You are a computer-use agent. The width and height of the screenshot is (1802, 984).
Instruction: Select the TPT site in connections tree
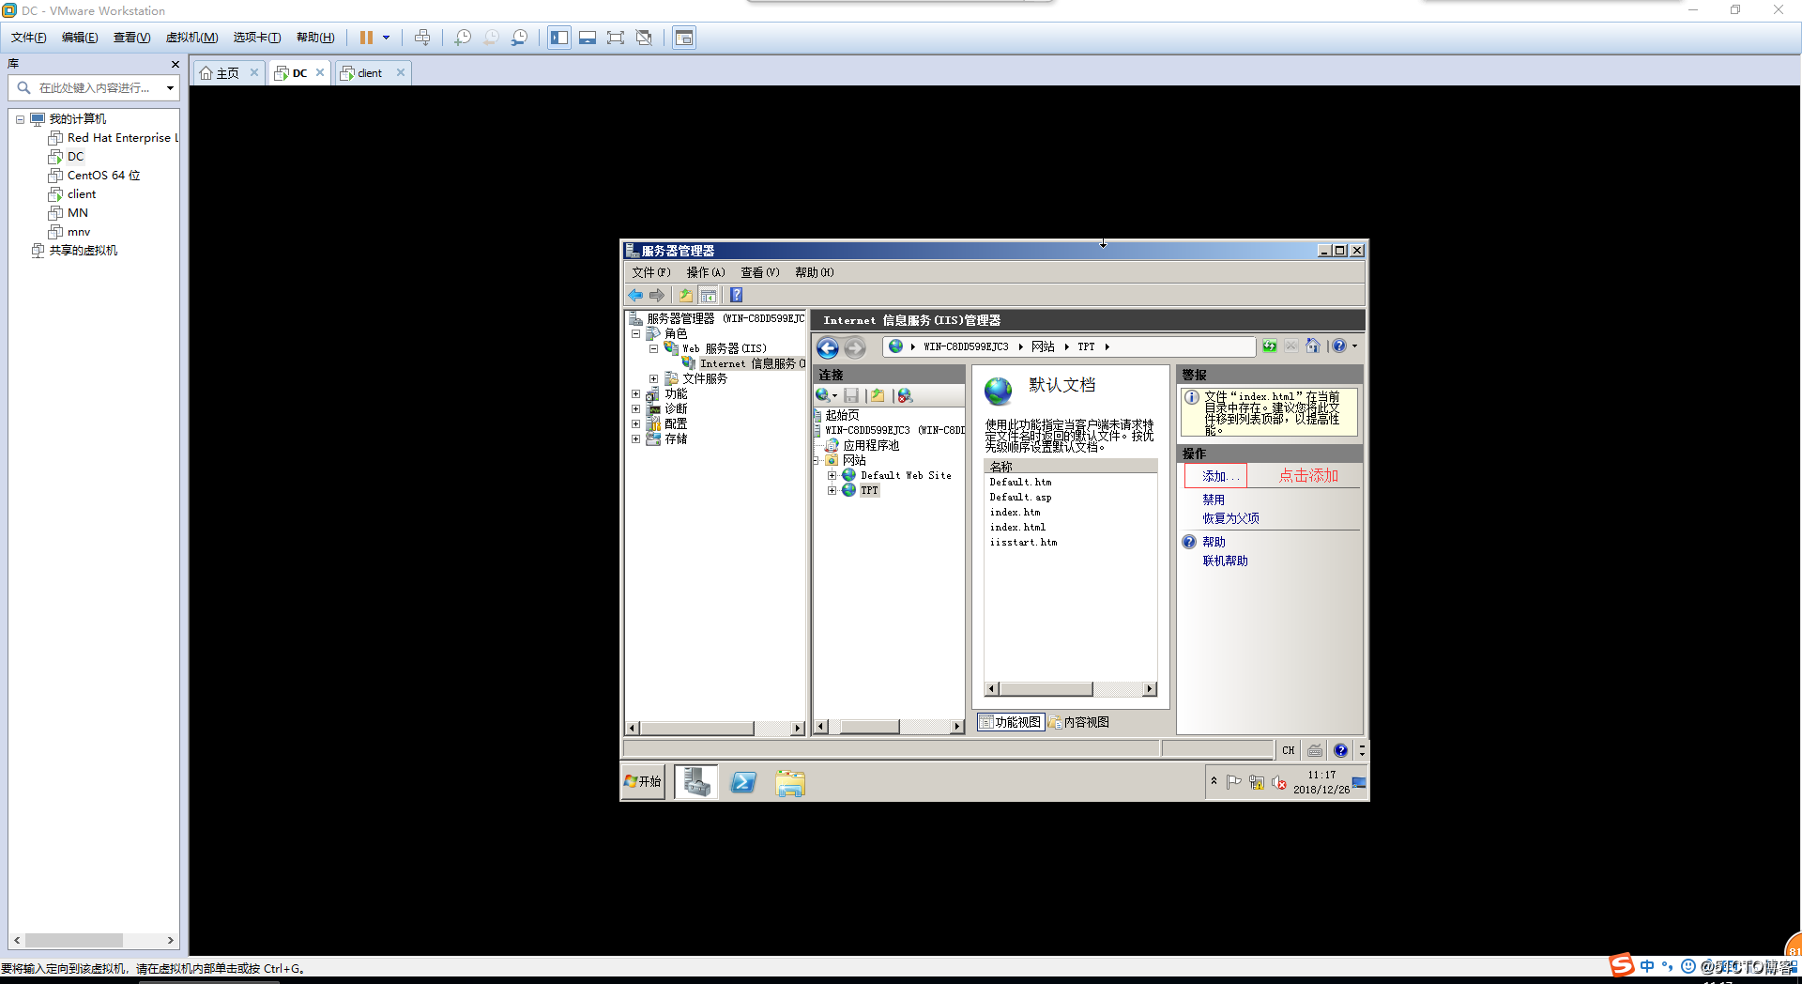(x=869, y=491)
